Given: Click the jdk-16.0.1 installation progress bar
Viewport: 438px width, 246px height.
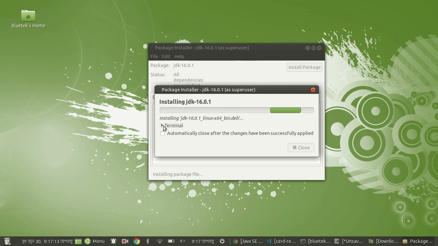Looking at the screenshot, I should coord(236,110).
